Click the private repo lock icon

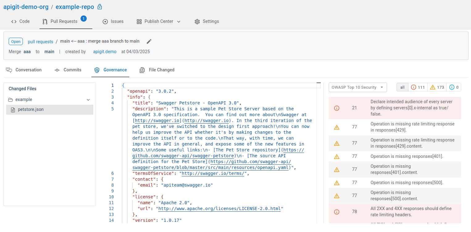(x=99, y=7)
